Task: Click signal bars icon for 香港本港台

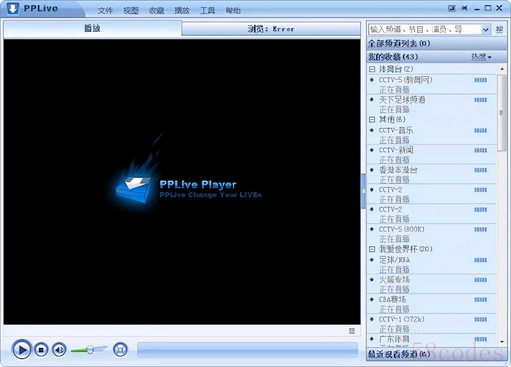Action: click(x=481, y=171)
